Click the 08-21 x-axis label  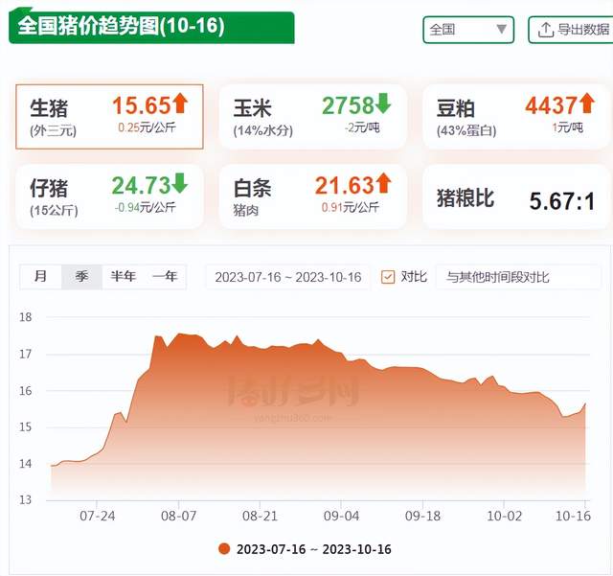point(260,516)
